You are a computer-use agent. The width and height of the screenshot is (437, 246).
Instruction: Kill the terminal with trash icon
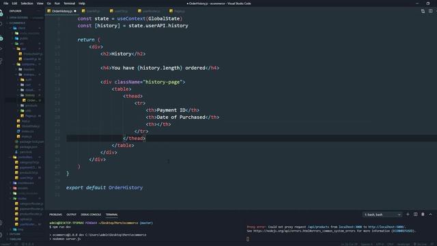[x=423, y=214]
